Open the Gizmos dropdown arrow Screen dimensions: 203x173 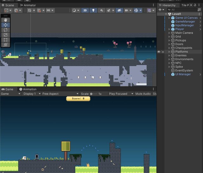[141, 10]
